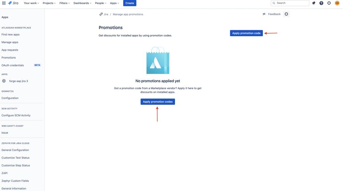This screenshot has width=343, height=191.
Task: Click inside the Search field
Action: (290, 3)
